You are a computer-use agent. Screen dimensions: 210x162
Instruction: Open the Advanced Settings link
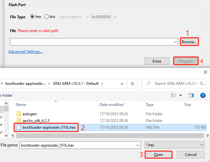[x=25, y=52]
